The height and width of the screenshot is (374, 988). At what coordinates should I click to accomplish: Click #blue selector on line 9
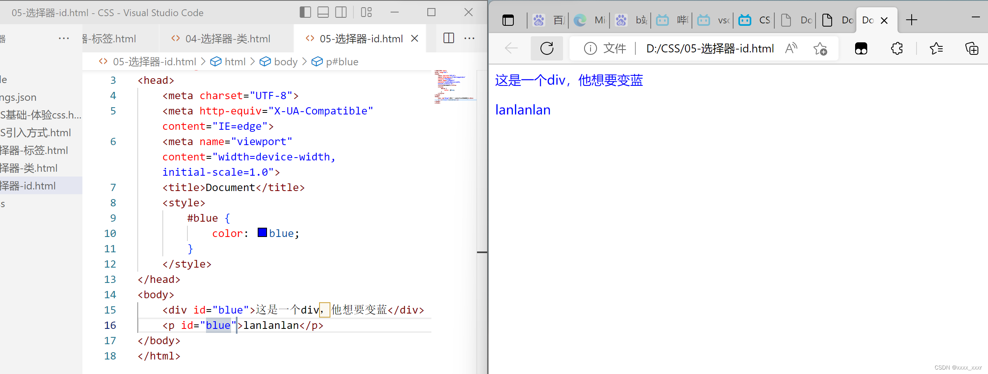coord(202,218)
